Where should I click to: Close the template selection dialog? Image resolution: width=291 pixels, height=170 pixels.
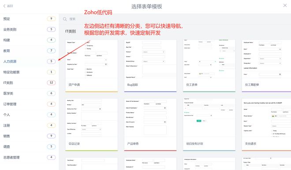pos(285,6)
